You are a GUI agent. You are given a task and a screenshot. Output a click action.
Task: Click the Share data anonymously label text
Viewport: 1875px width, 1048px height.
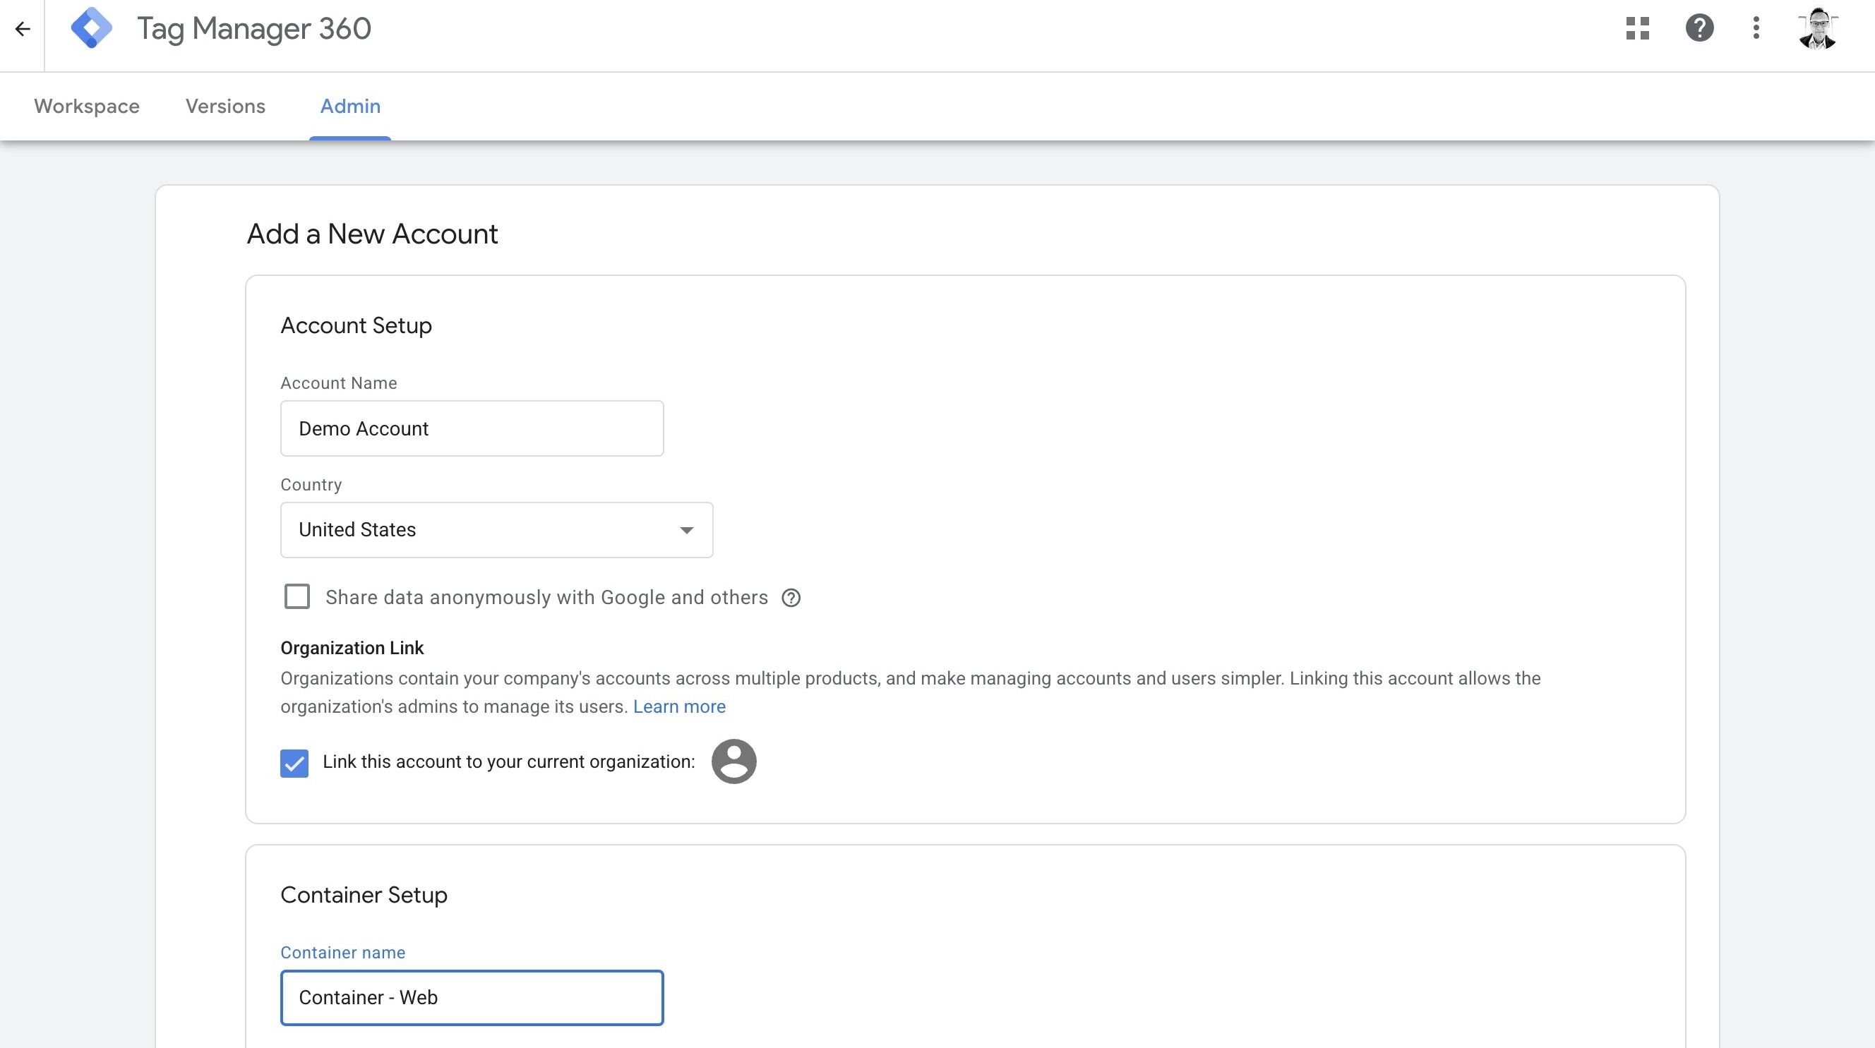tap(546, 598)
